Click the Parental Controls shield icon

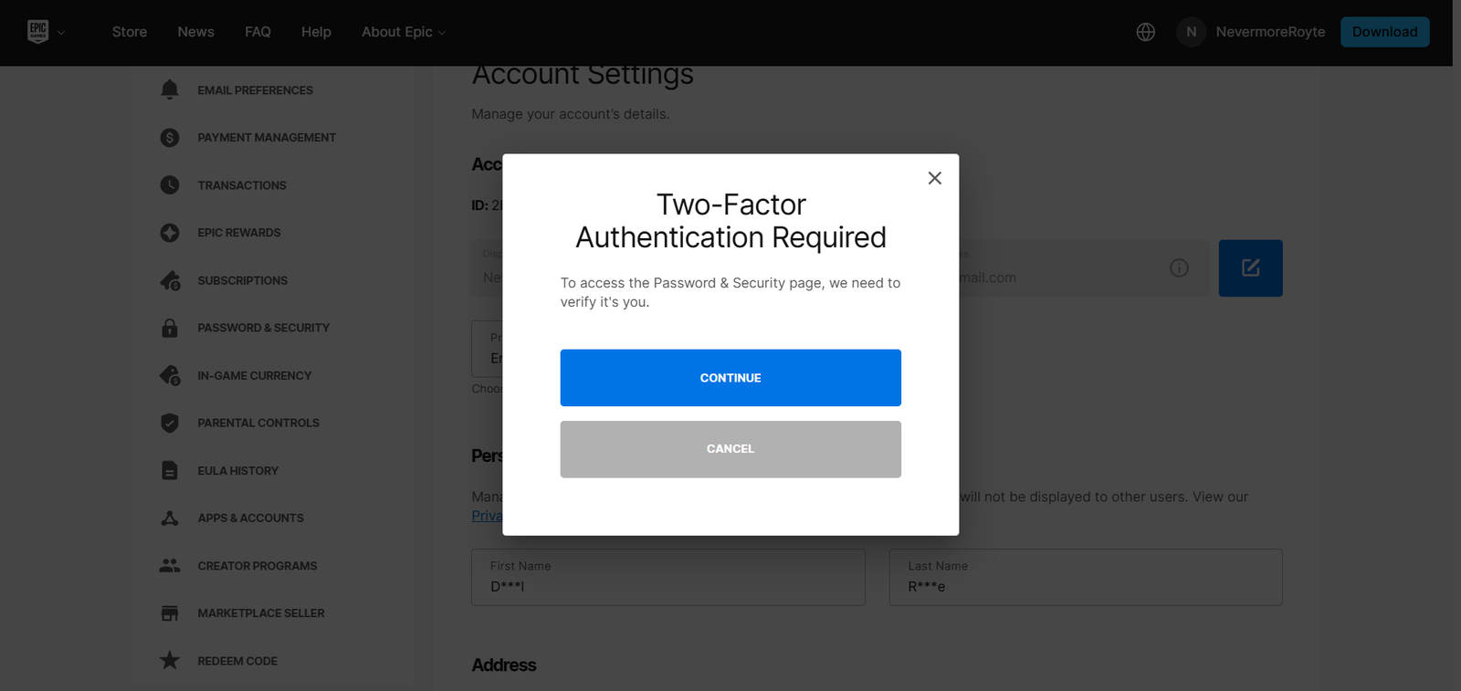(x=169, y=423)
